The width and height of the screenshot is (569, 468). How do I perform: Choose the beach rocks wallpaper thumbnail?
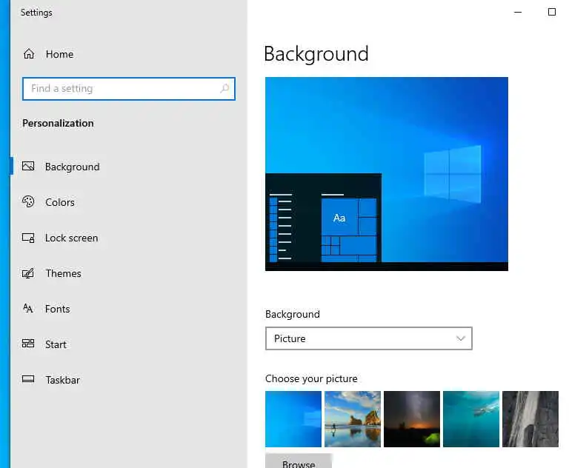[x=353, y=419]
